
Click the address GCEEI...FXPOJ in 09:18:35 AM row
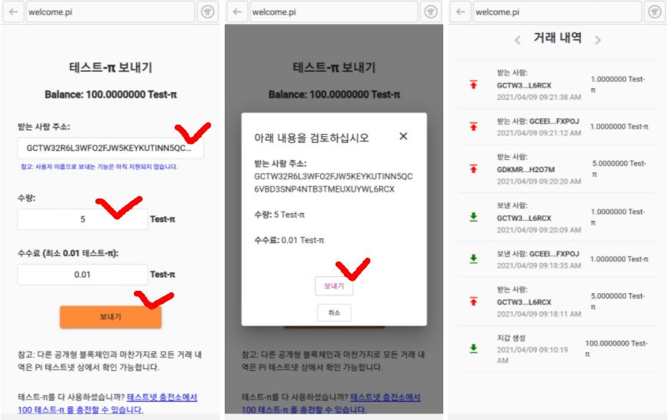(554, 254)
